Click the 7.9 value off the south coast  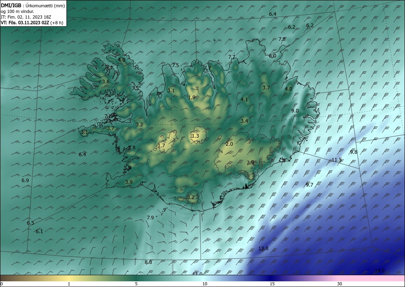tap(150, 217)
